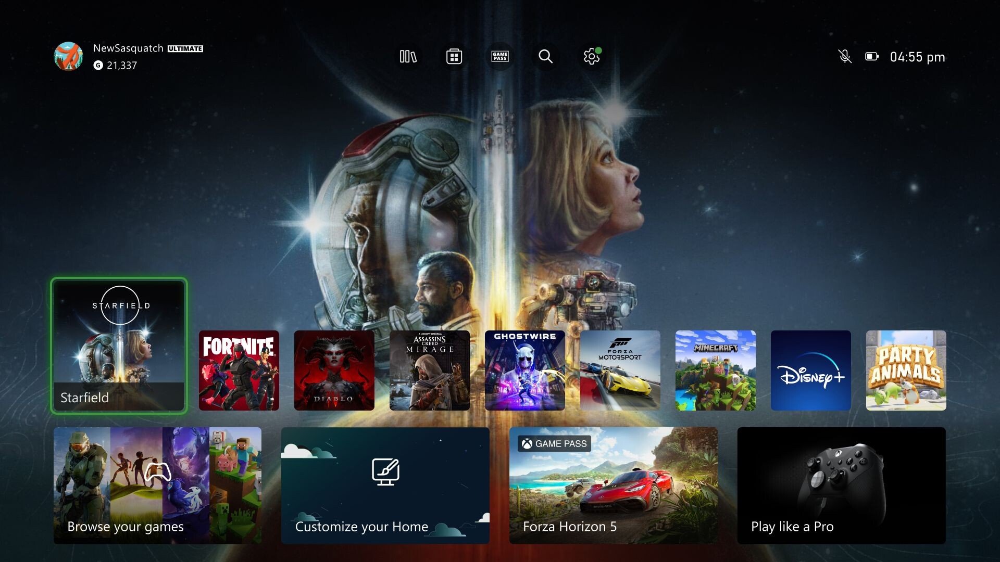1000x562 pixels.
Task: Open Customize your Home tile
Action: [386, 485]
